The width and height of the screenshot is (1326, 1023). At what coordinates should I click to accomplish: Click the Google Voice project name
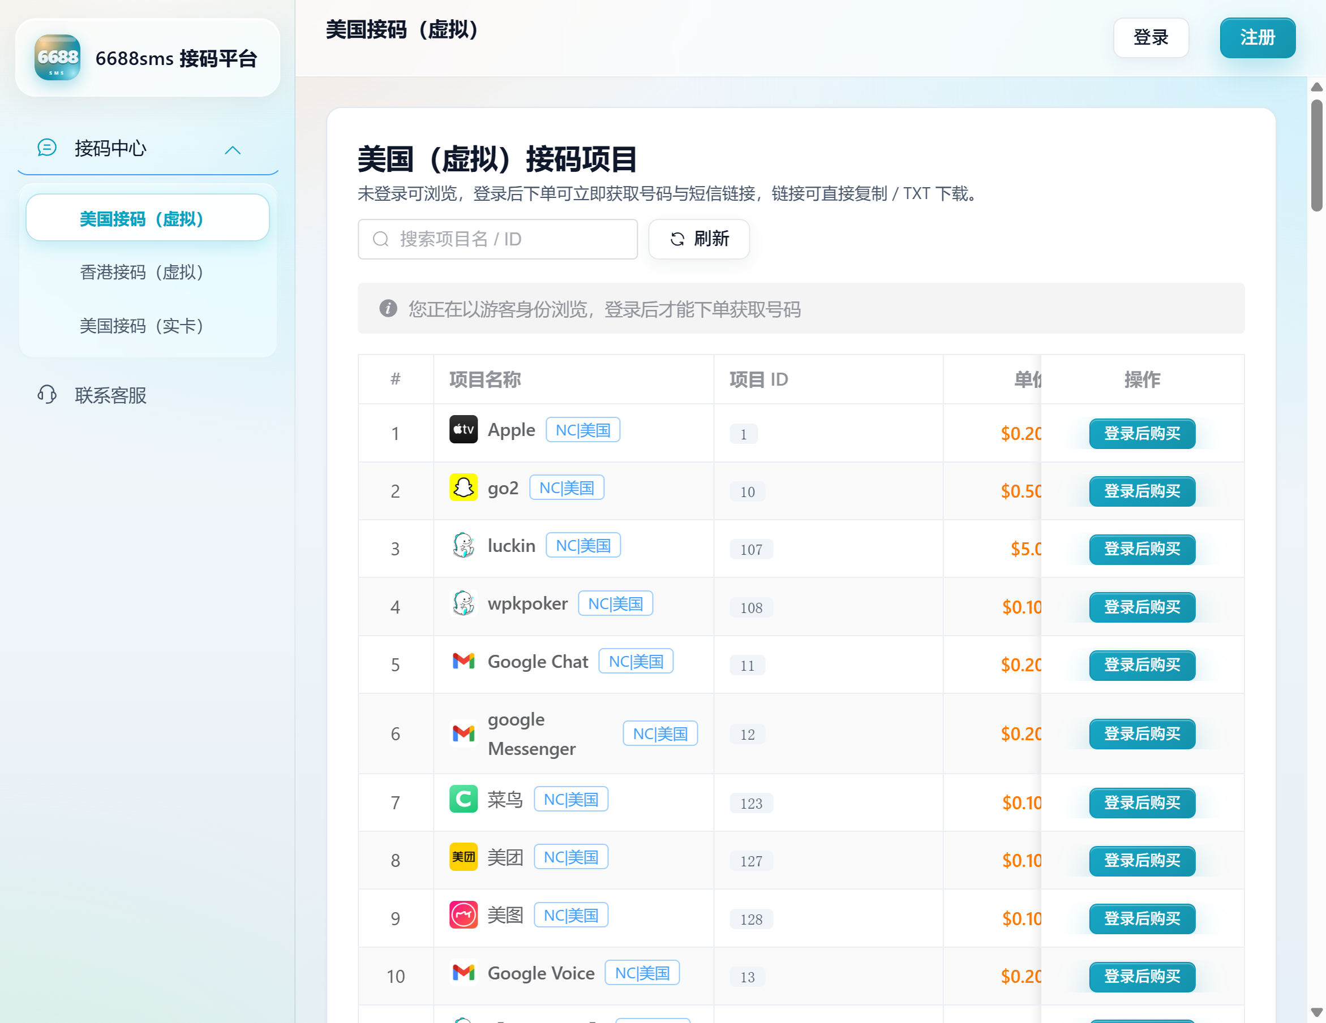tap(541, 973)
